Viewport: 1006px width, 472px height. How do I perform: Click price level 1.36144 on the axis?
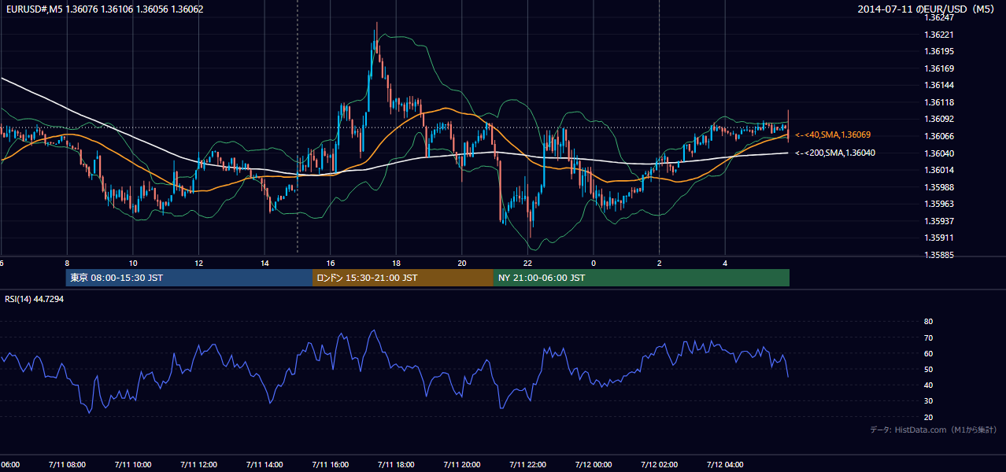(x=939, y=85)
